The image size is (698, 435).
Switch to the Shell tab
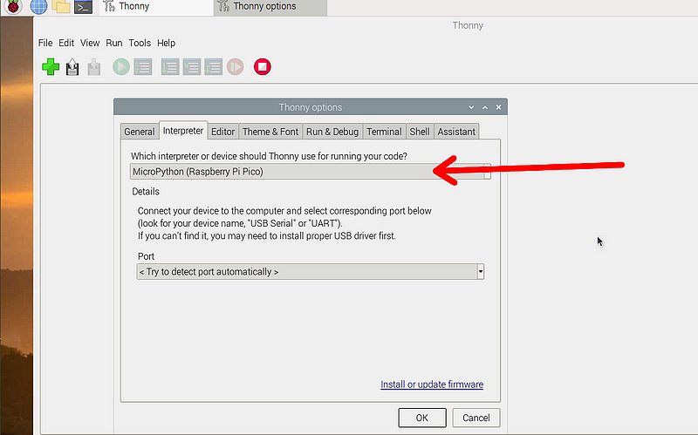(420, 132)
